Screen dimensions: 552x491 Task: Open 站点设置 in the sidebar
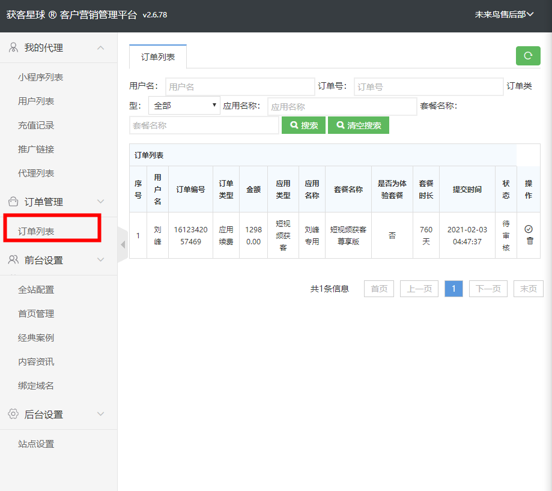[x=36, y=444]
